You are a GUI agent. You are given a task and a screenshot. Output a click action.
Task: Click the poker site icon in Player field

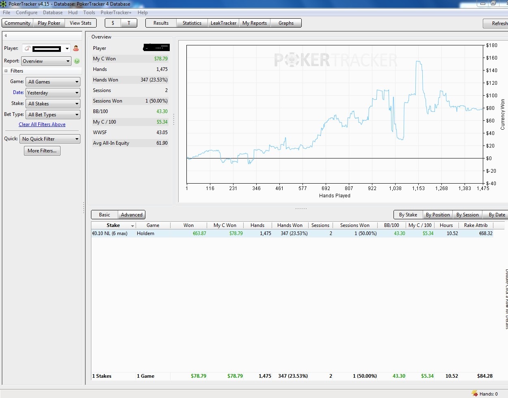click(x=27, y=49)
